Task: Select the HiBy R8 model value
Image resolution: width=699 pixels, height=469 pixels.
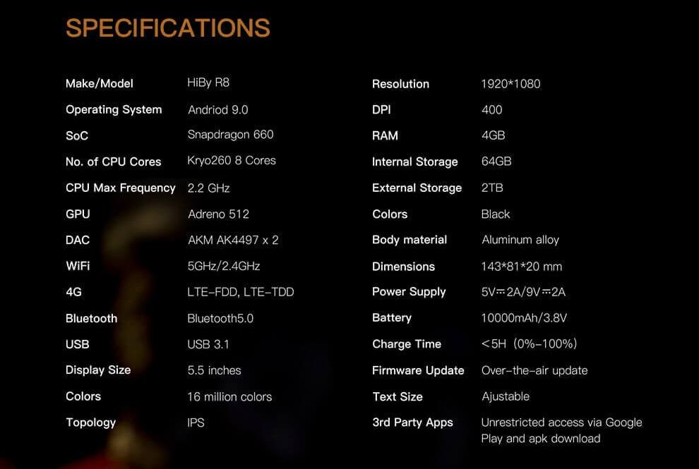Action: [x=208, y=83]
